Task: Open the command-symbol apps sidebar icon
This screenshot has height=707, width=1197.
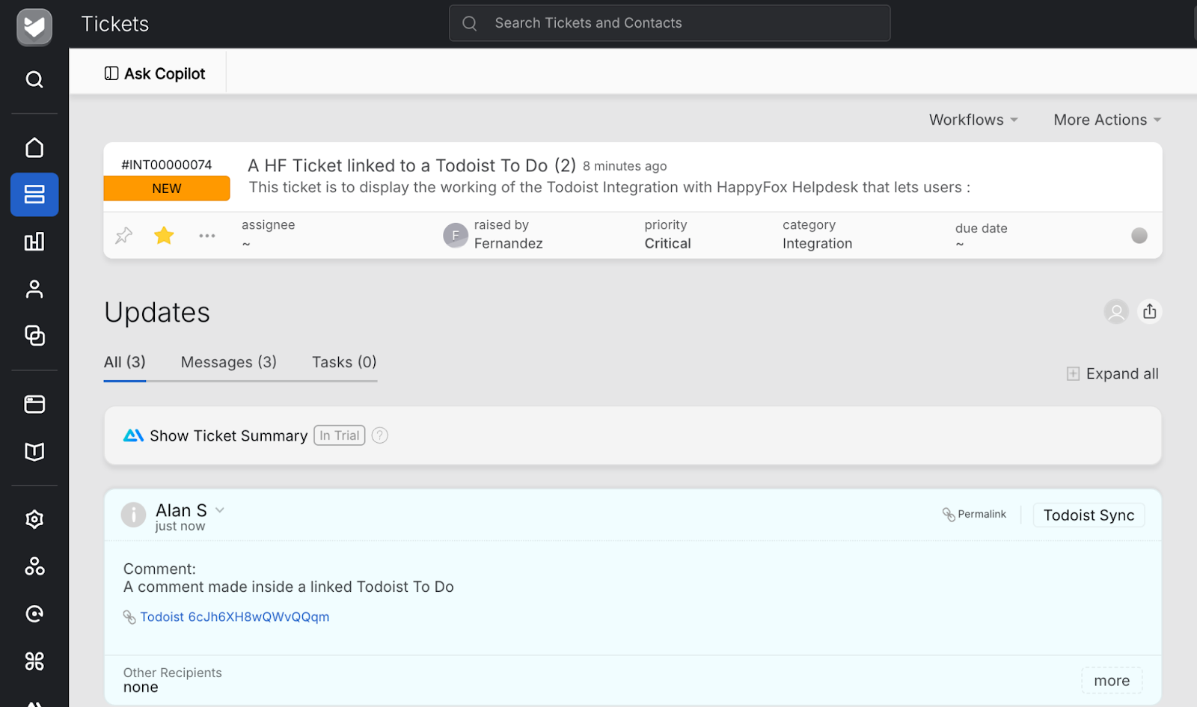Action: (34, 661)
